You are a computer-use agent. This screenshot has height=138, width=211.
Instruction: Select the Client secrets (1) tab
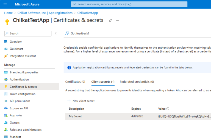click(x=103, y=82)
